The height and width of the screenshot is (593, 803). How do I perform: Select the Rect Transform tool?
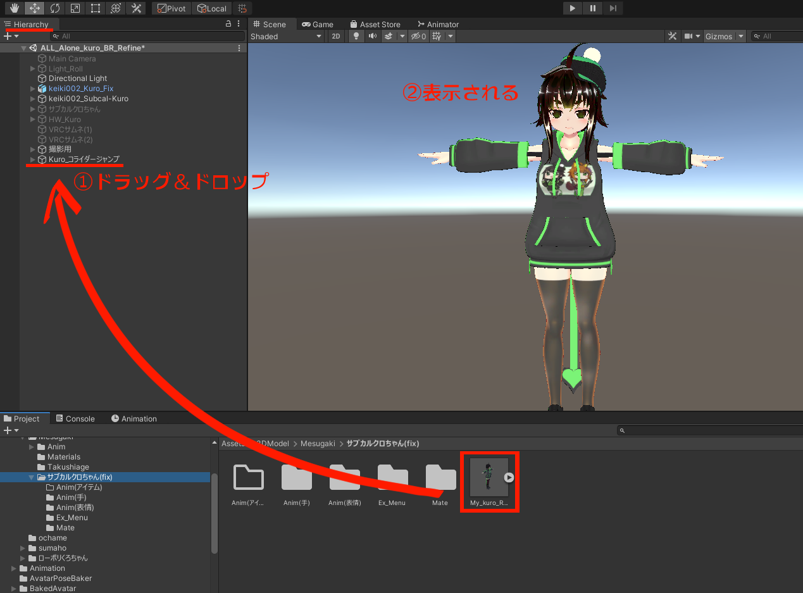[x=95, y=8]
